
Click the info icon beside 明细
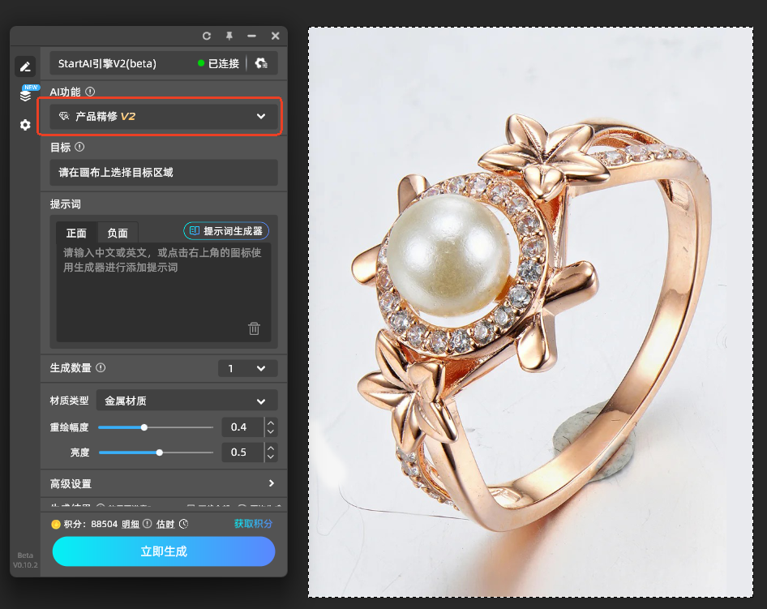click(x=147, y=524)
